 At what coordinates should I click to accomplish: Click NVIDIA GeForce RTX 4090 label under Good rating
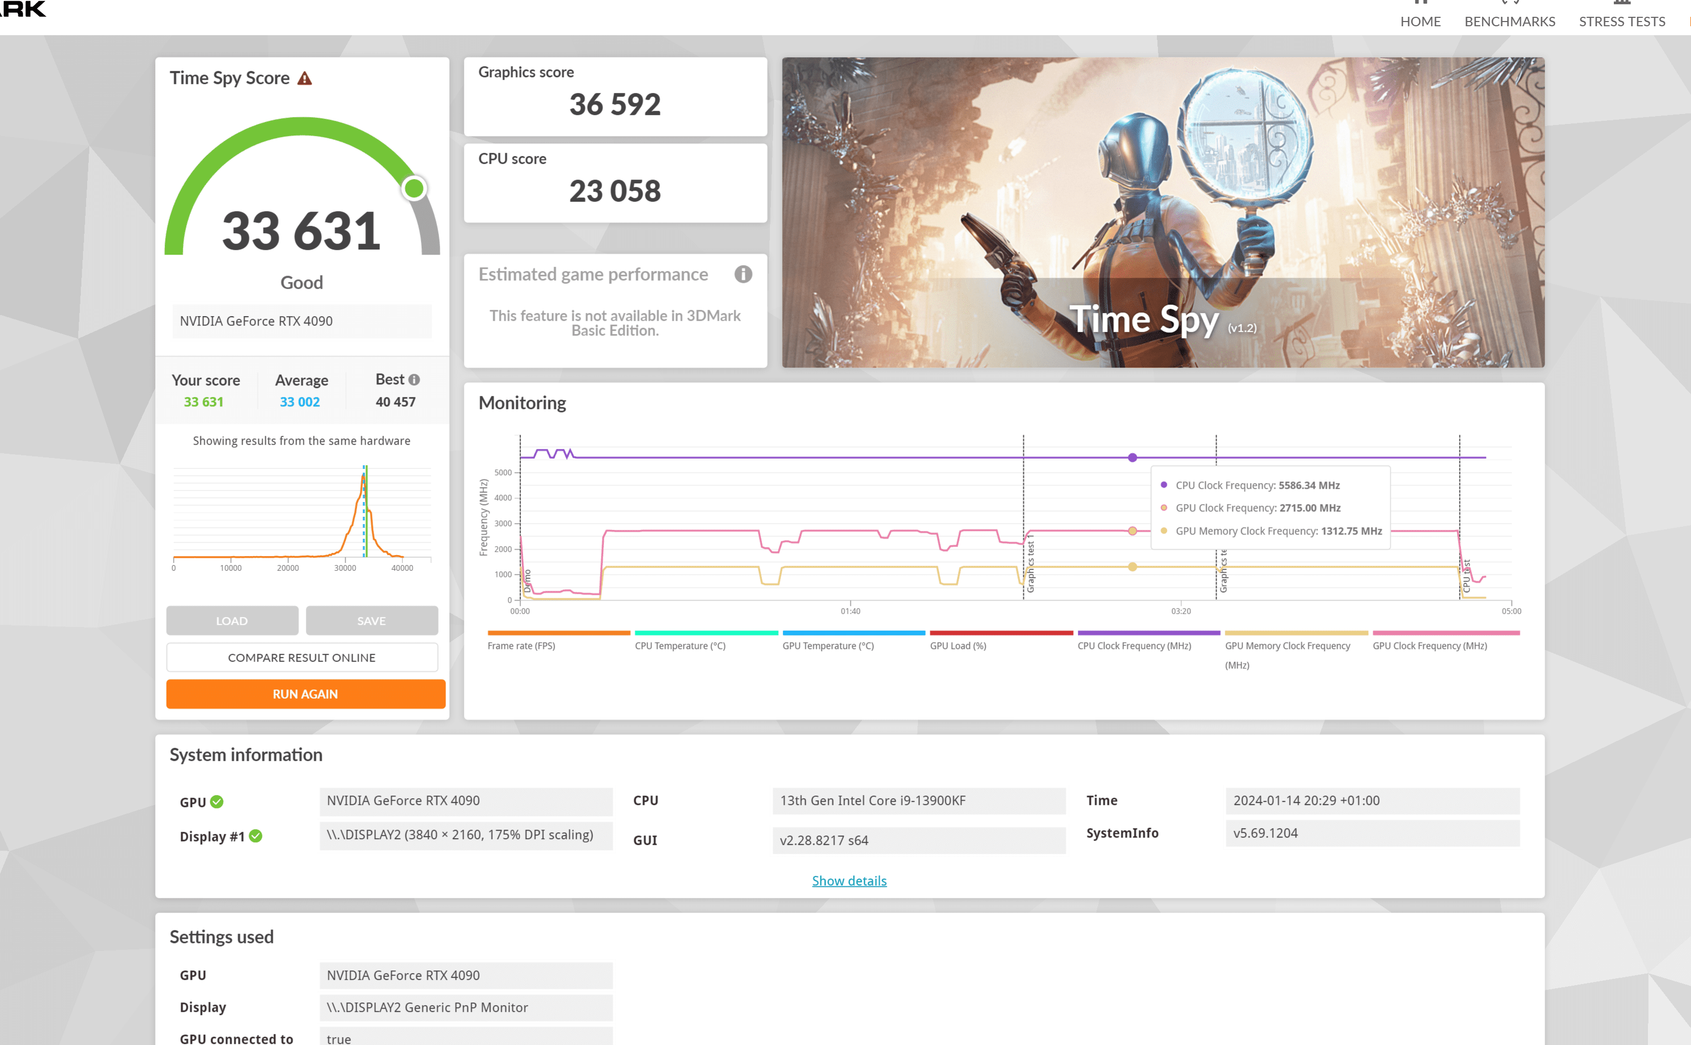302,321
